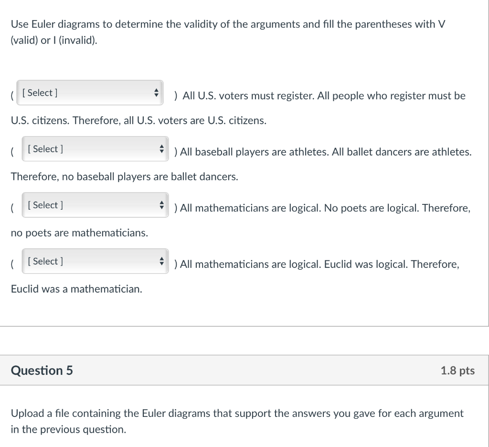Click the closing parenthesis after the second selector
This screenshot has width=489, height=447.
[176, 152]
